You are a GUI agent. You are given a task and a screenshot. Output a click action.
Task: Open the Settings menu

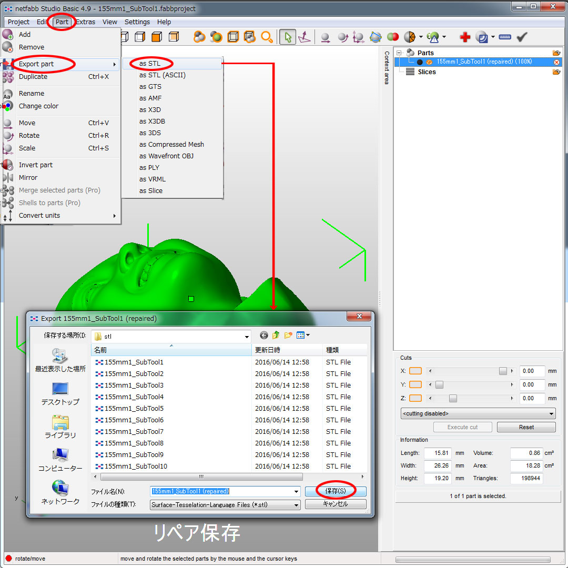click(137, 22)
